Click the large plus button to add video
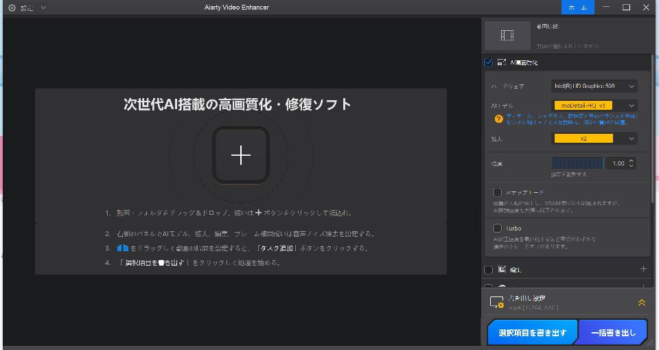Image resolution: width=659 pixels, height=350 pixels. coord(241,155)
